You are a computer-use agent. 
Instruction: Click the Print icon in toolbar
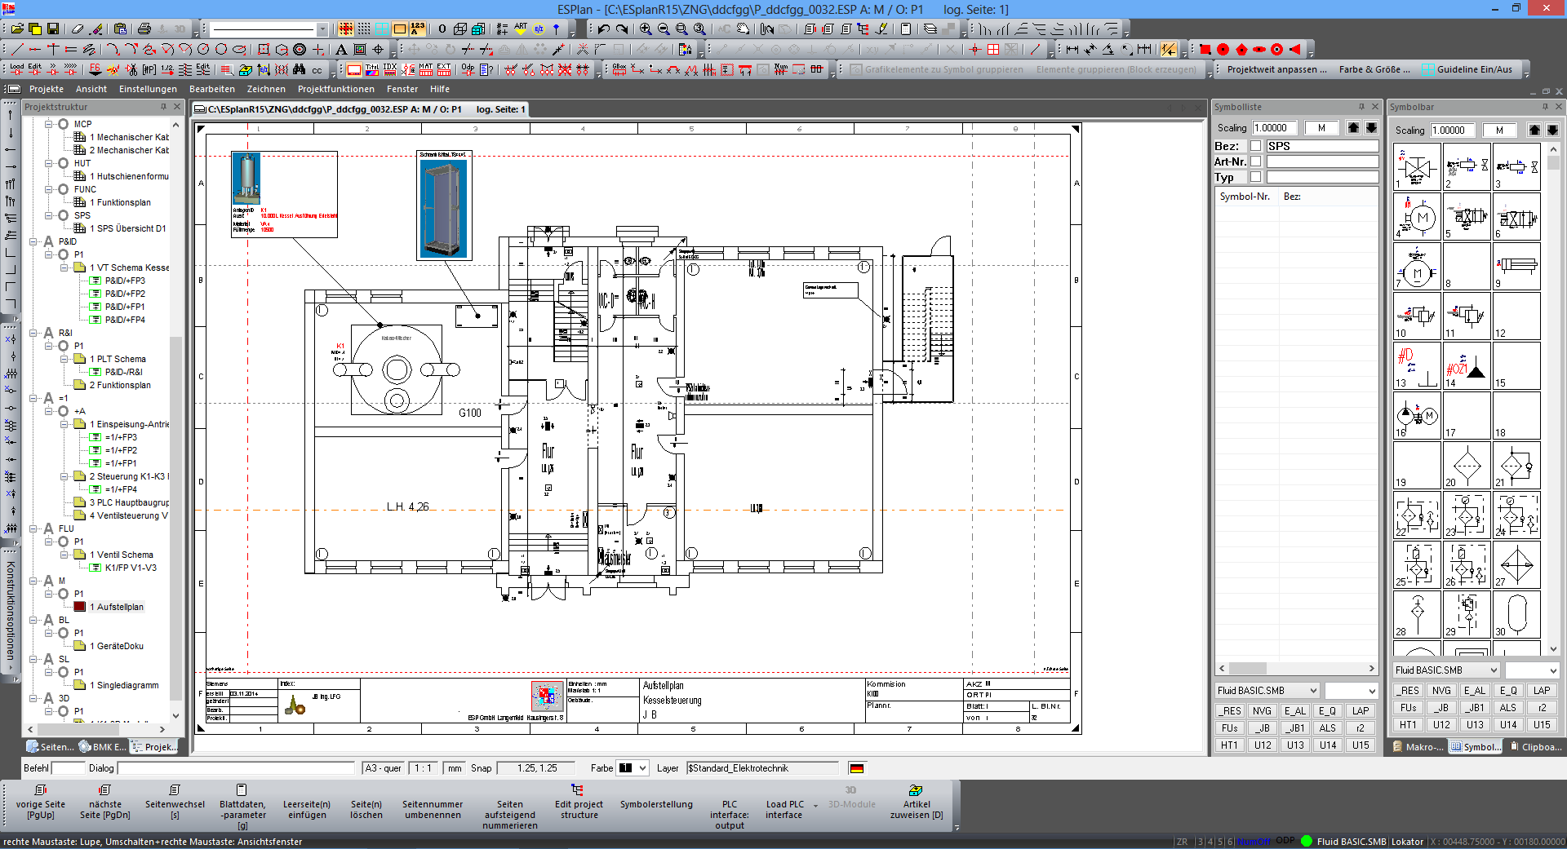144,29
